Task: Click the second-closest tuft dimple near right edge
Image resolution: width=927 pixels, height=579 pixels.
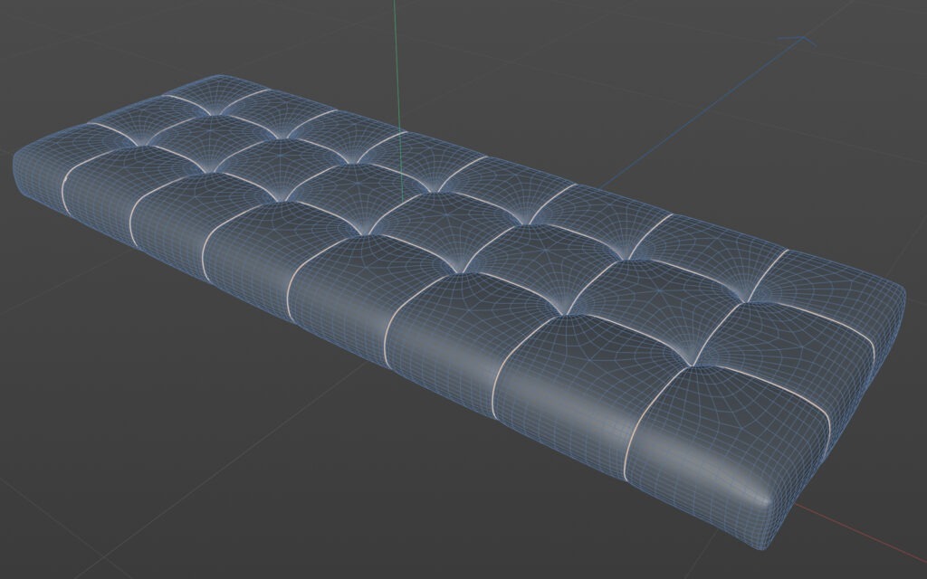Action: coord(750,300)
